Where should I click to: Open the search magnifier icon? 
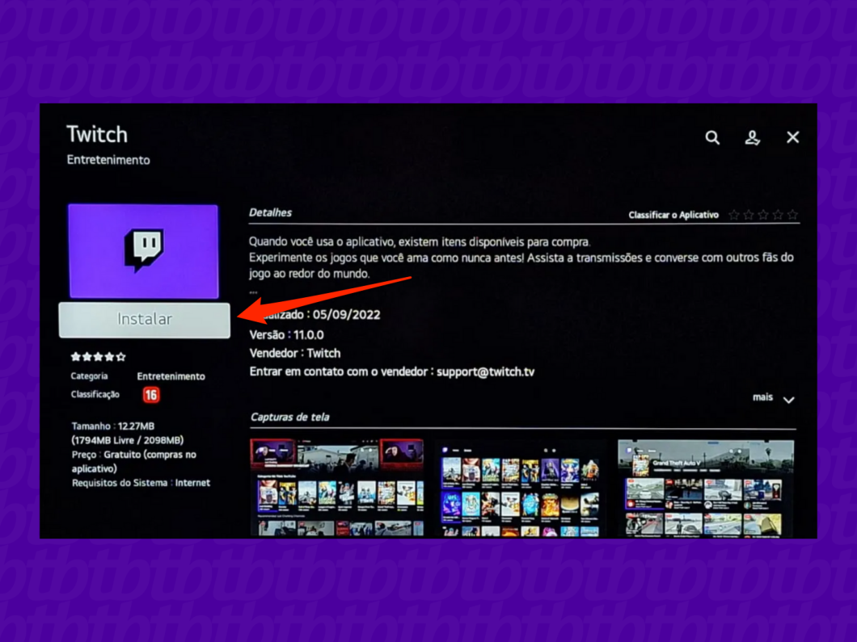[712, 137]
